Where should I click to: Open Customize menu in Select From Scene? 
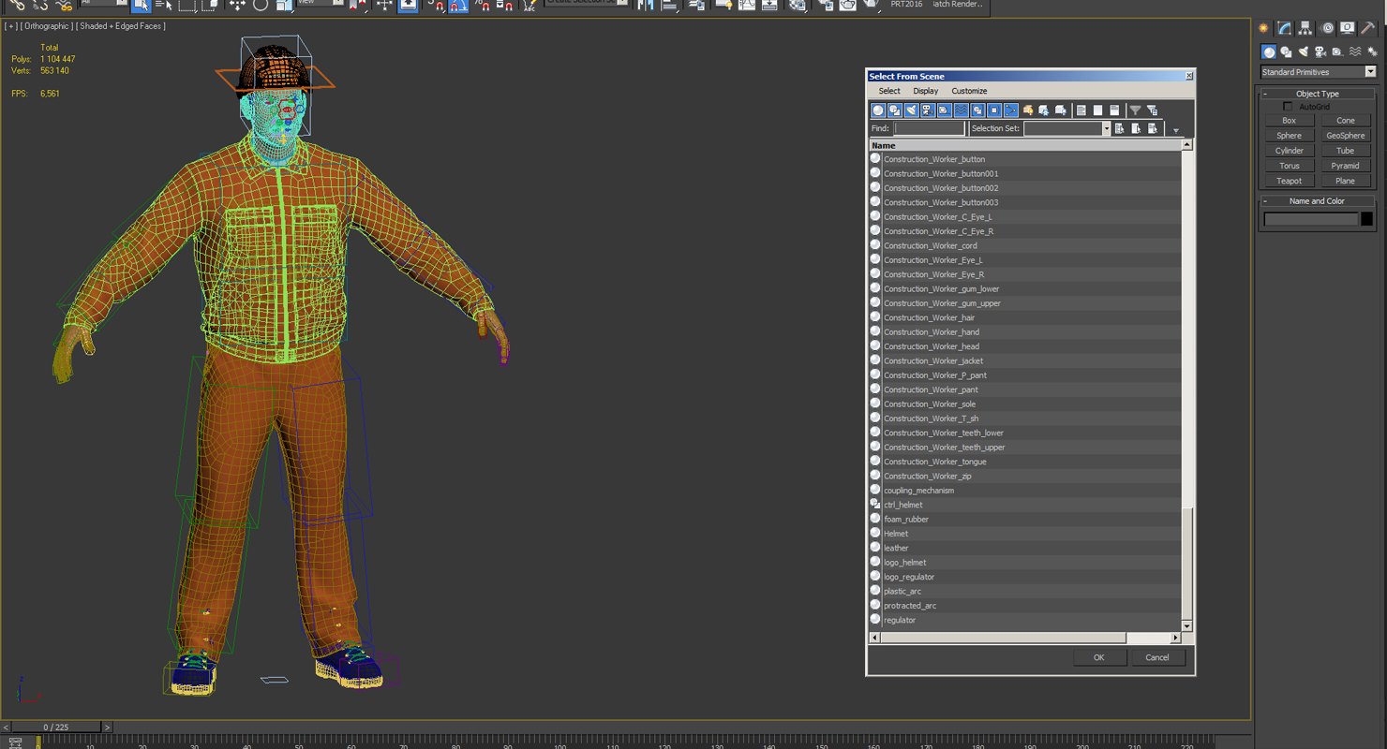969,91
